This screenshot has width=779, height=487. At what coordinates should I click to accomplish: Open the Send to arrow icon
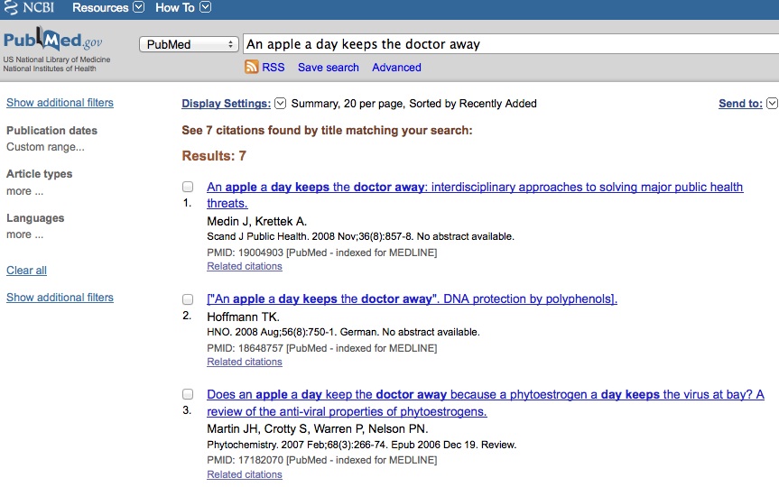(x=772, y=103)
